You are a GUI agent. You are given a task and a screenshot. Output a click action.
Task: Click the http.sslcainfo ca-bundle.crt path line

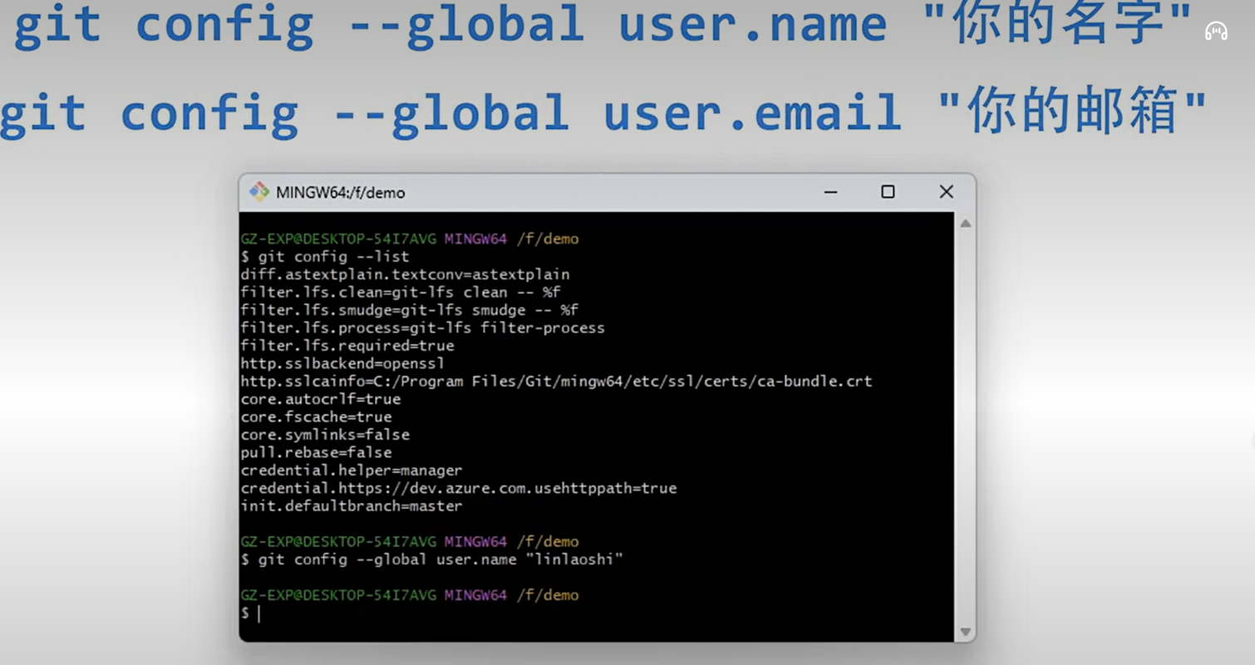[556, 382]
